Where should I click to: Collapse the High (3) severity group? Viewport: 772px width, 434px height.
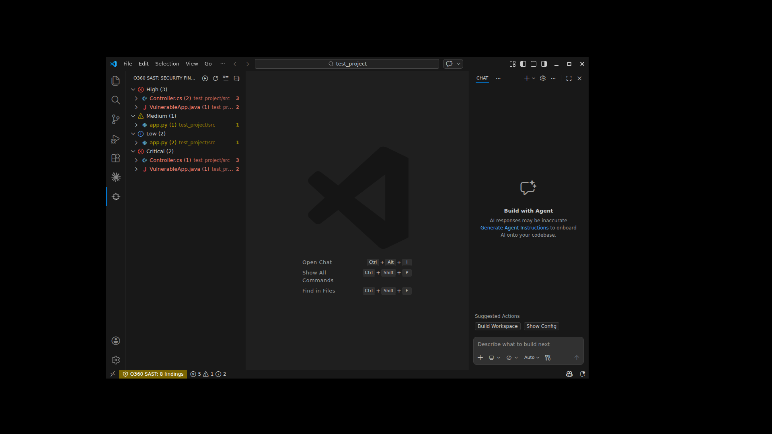pos(133,90)
